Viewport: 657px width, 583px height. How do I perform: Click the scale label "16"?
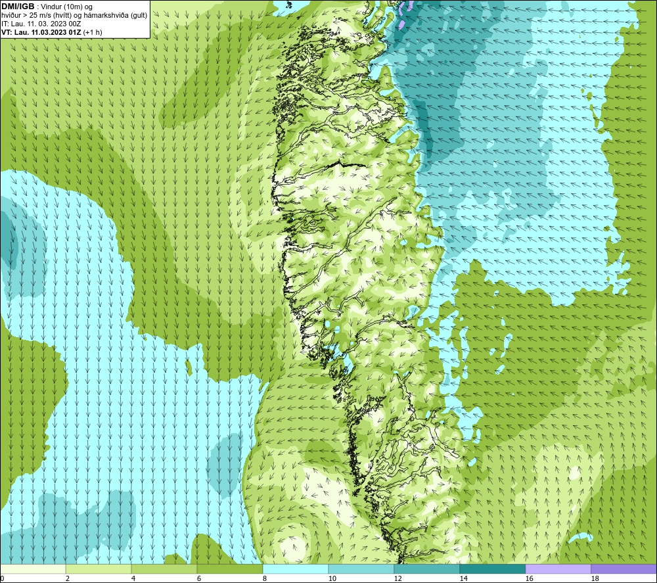pos(529,579)
